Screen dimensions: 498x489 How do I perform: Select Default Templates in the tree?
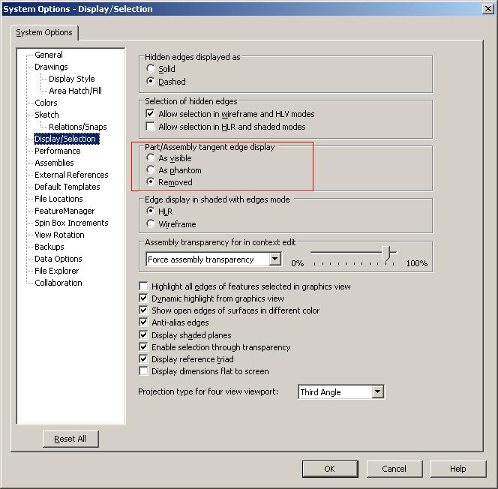pyautogui.click(x=67, y=187)
